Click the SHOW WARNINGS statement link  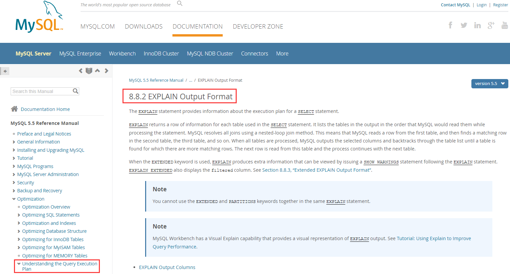381,162
